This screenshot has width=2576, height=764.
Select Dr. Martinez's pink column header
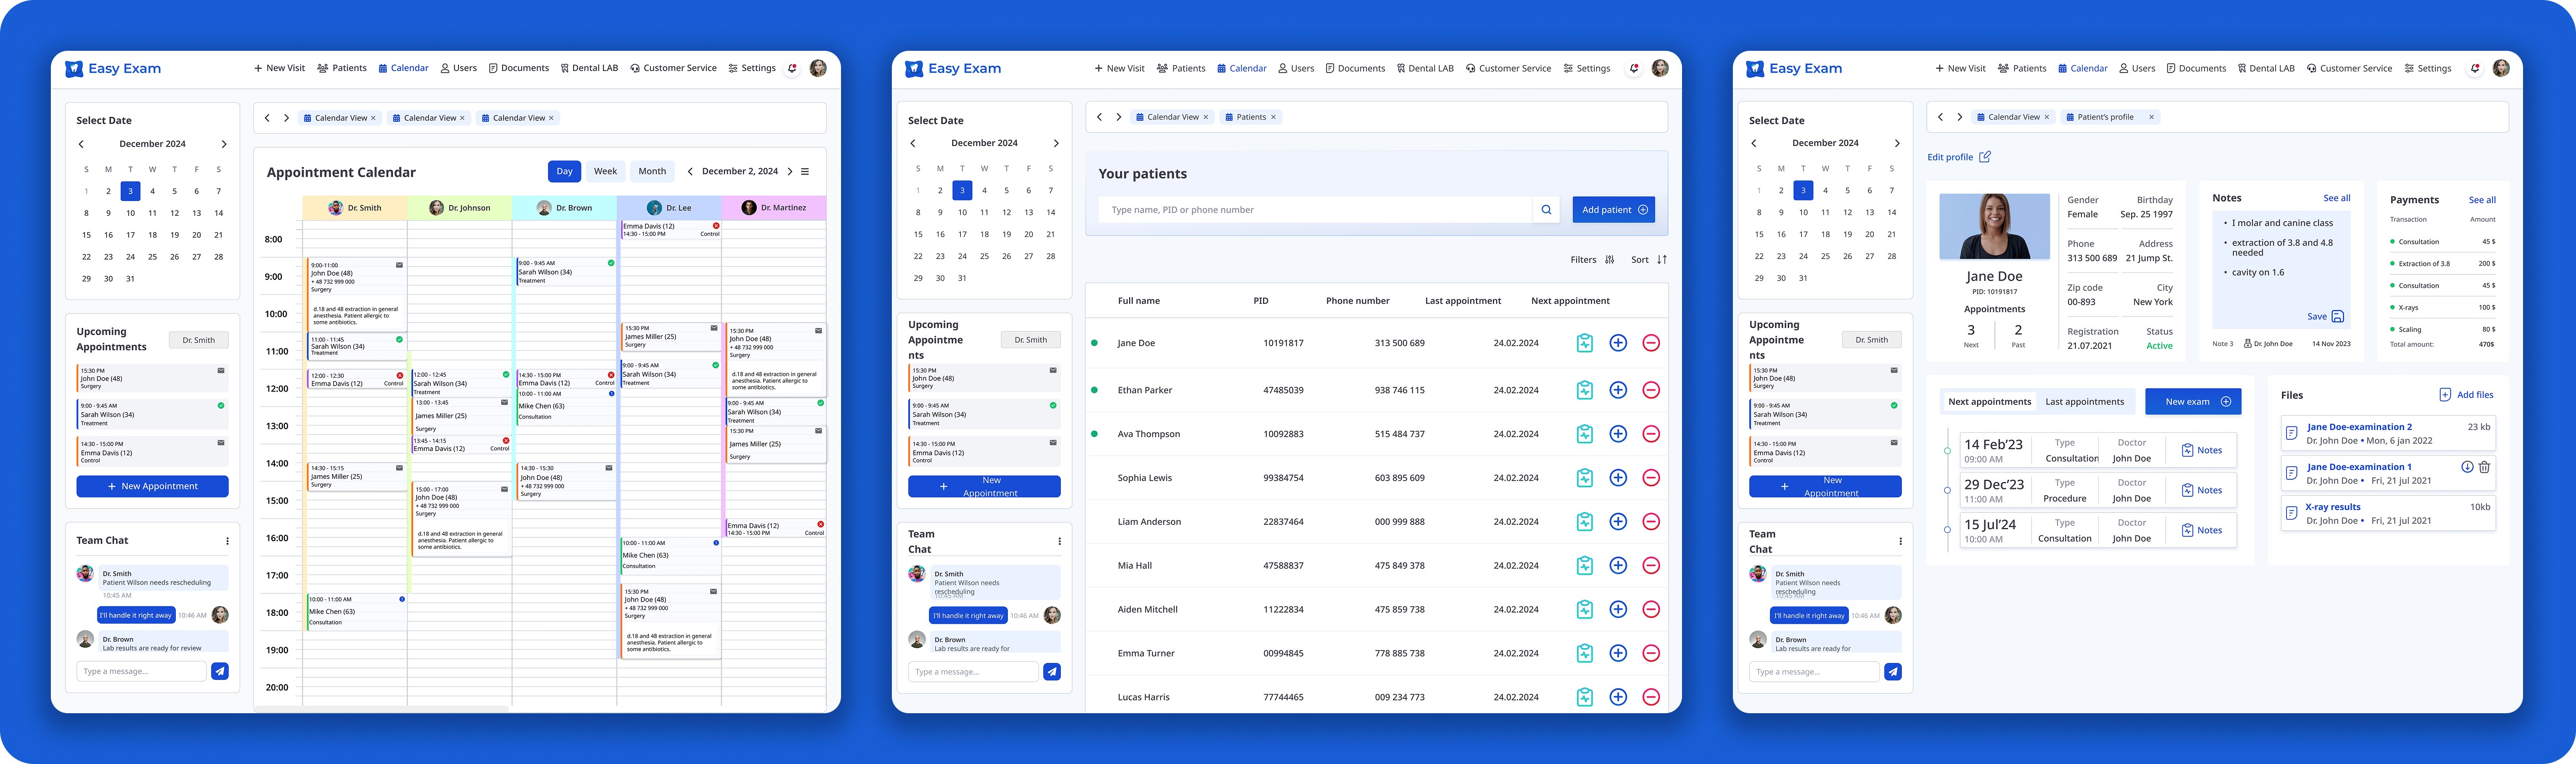click(774, 208)
